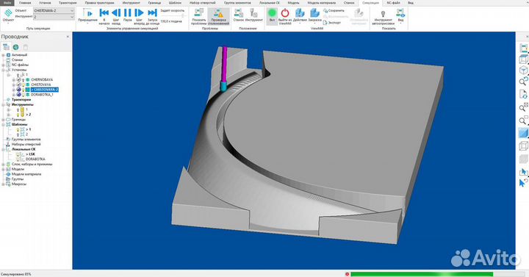
Task: Switch to the Главная ribbon tab
Action: pyautogui.click(x=25, y=3)
